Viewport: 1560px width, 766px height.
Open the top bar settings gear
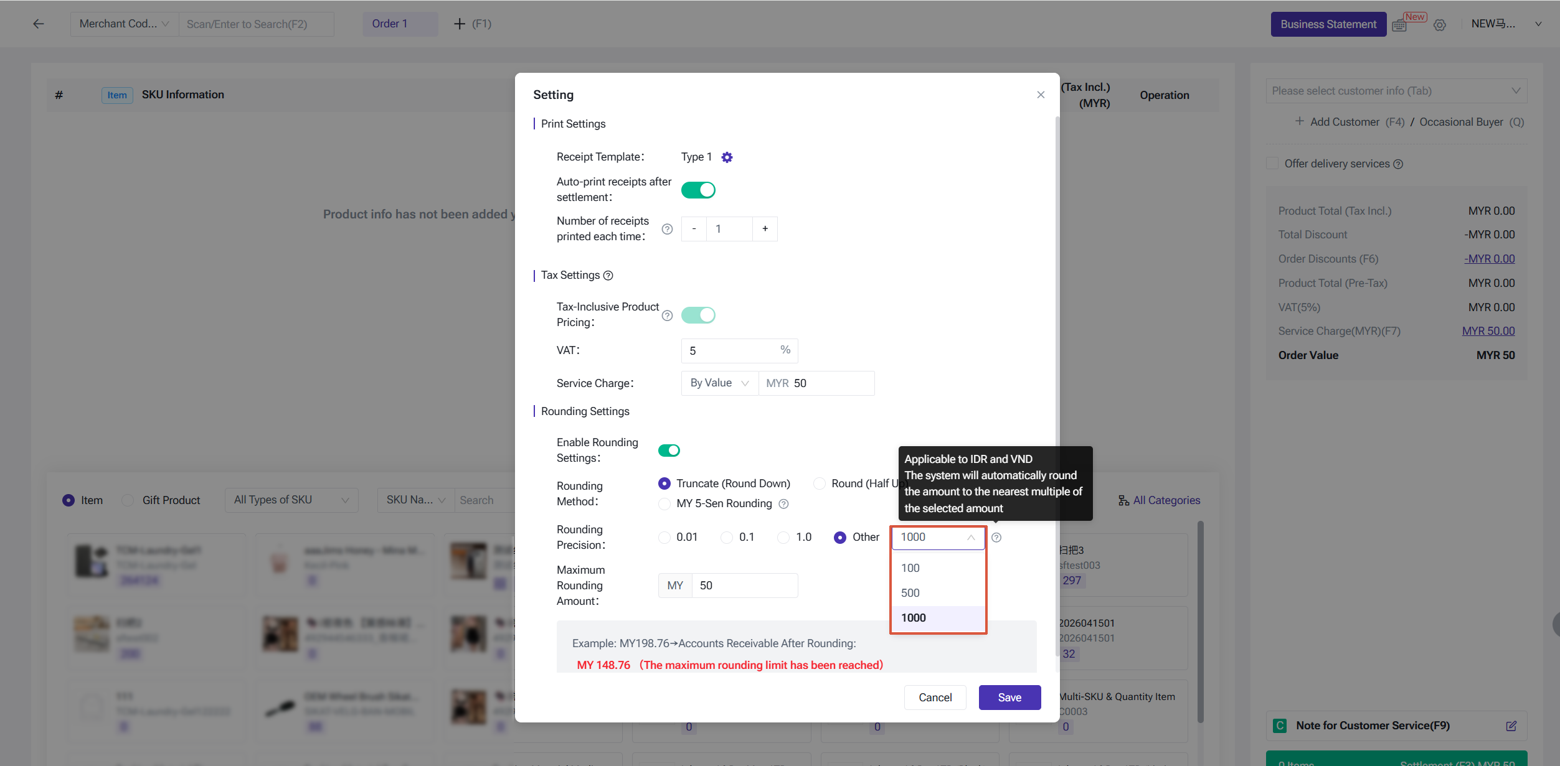click(x=1439, y=25)
